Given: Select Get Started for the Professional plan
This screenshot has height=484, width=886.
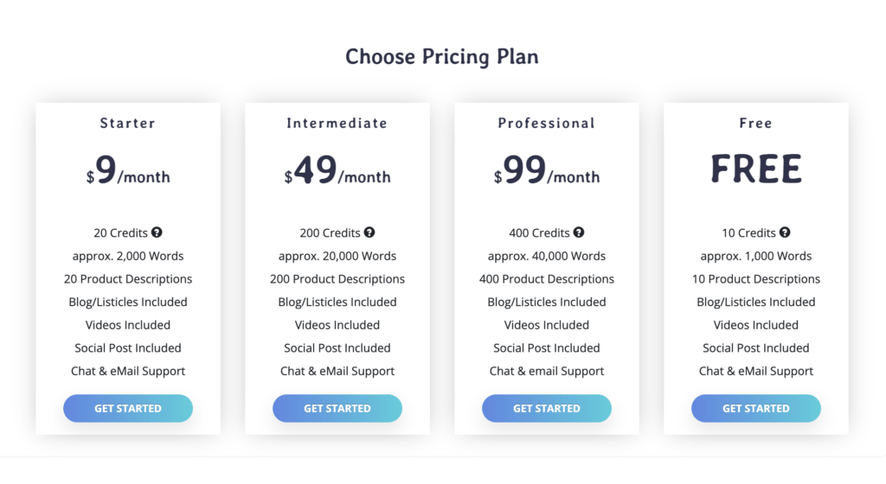Looking at the screenshot, I should click(547, 409).
